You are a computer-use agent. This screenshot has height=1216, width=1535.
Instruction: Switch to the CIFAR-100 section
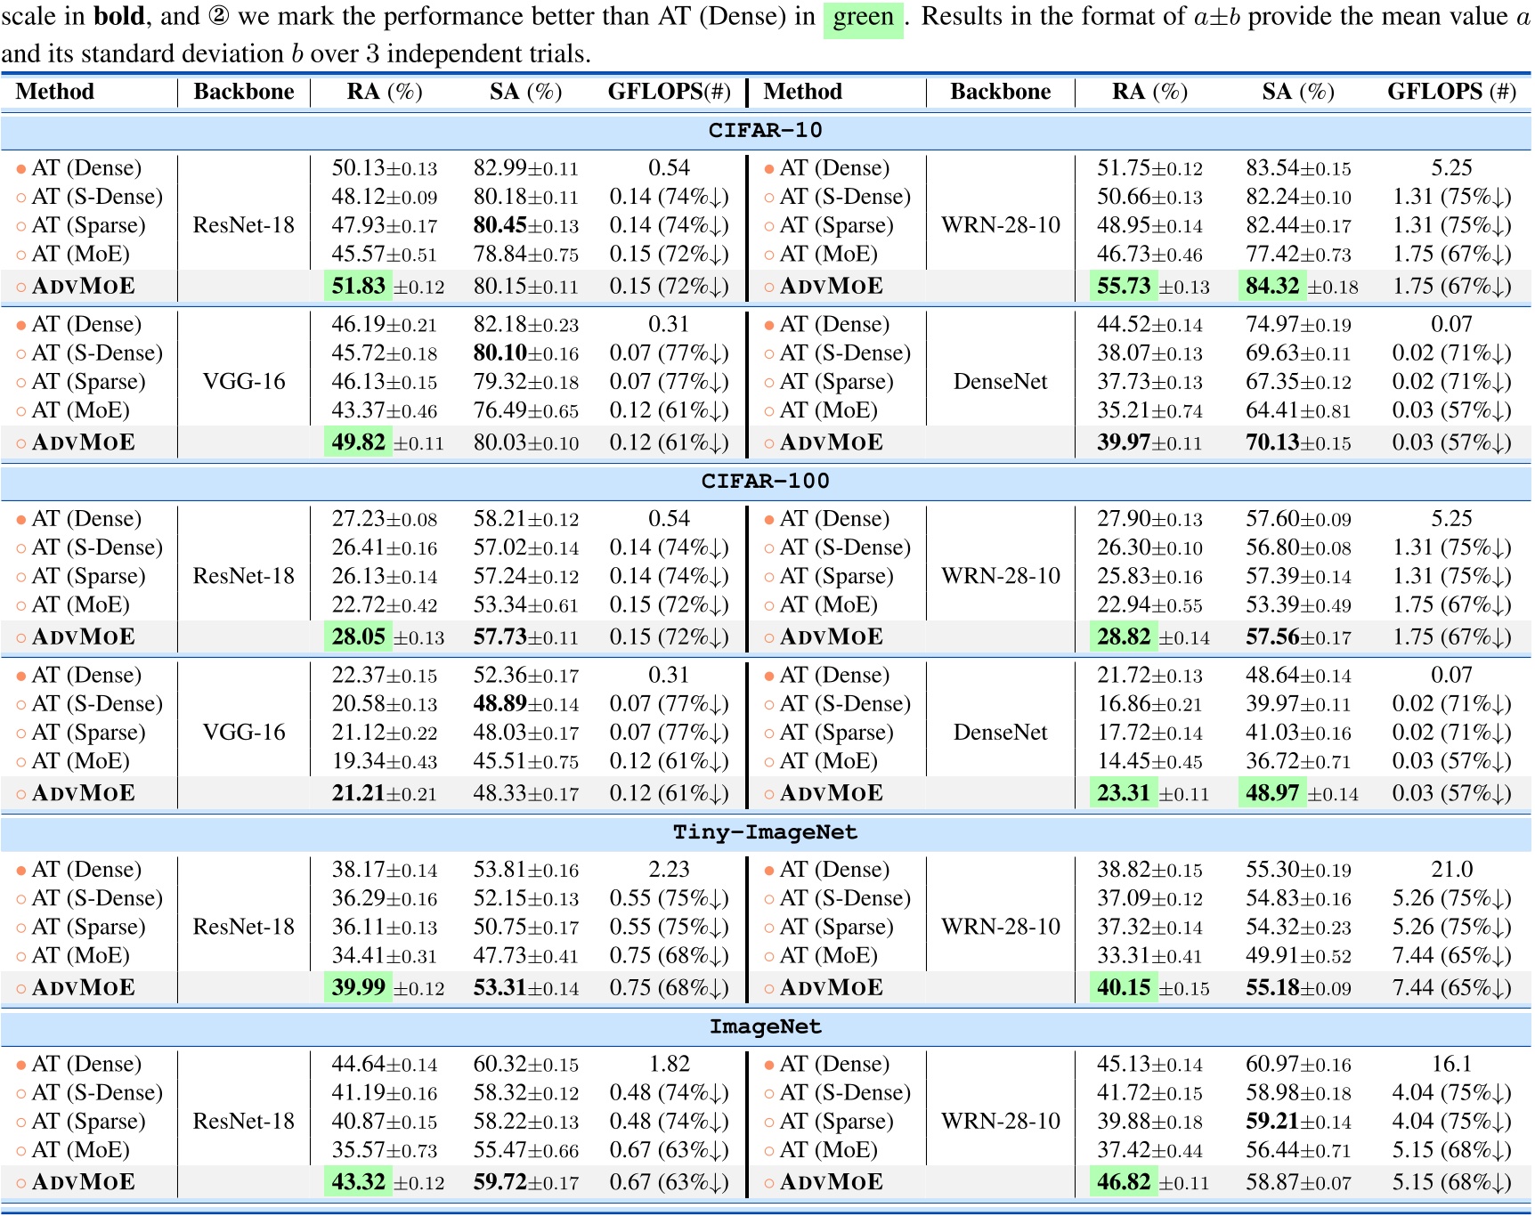pos(767,482)
